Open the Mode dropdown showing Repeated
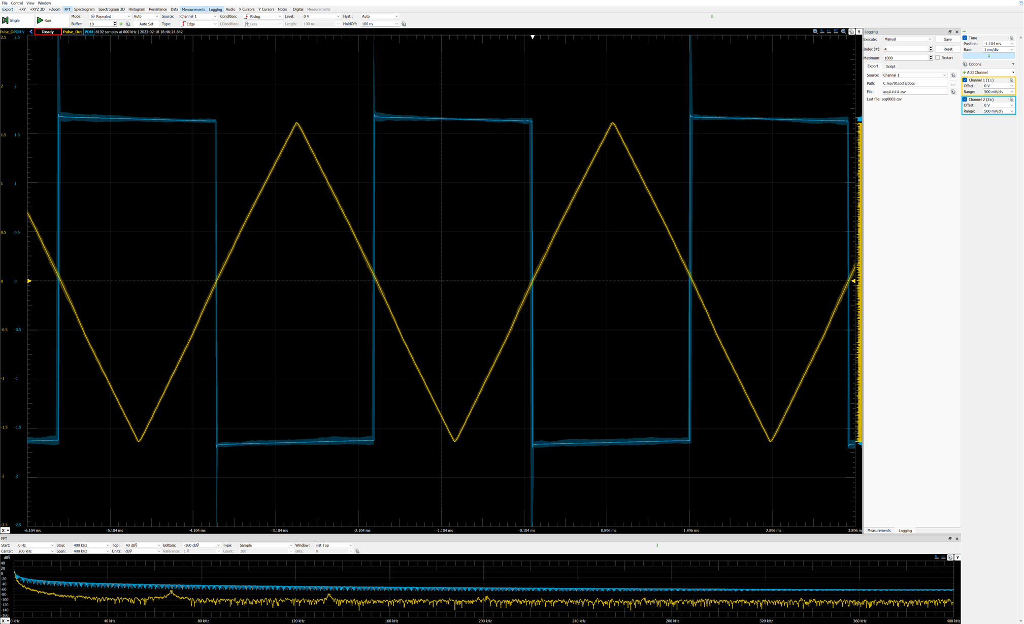 tap(110, 16)
